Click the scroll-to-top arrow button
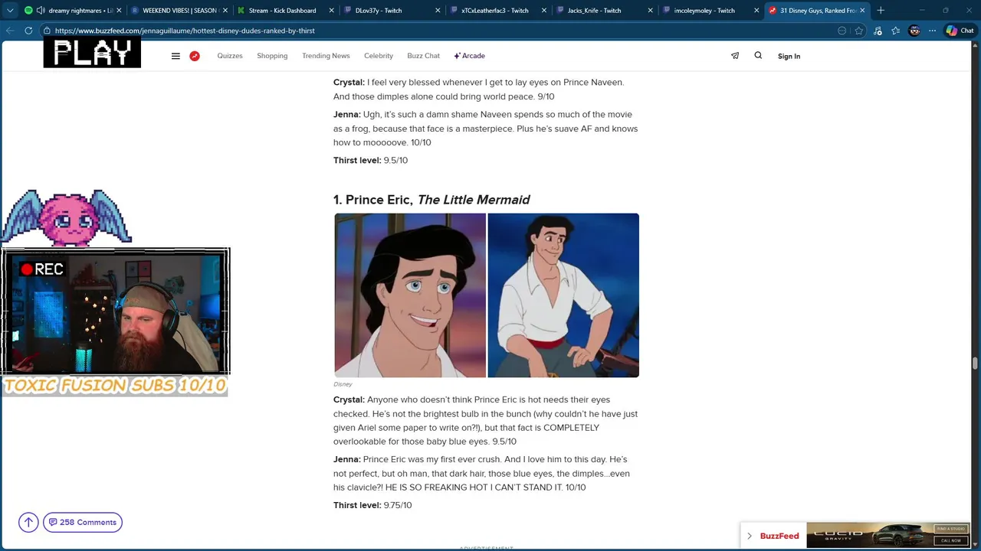981x551 pixels. [28, 522]
